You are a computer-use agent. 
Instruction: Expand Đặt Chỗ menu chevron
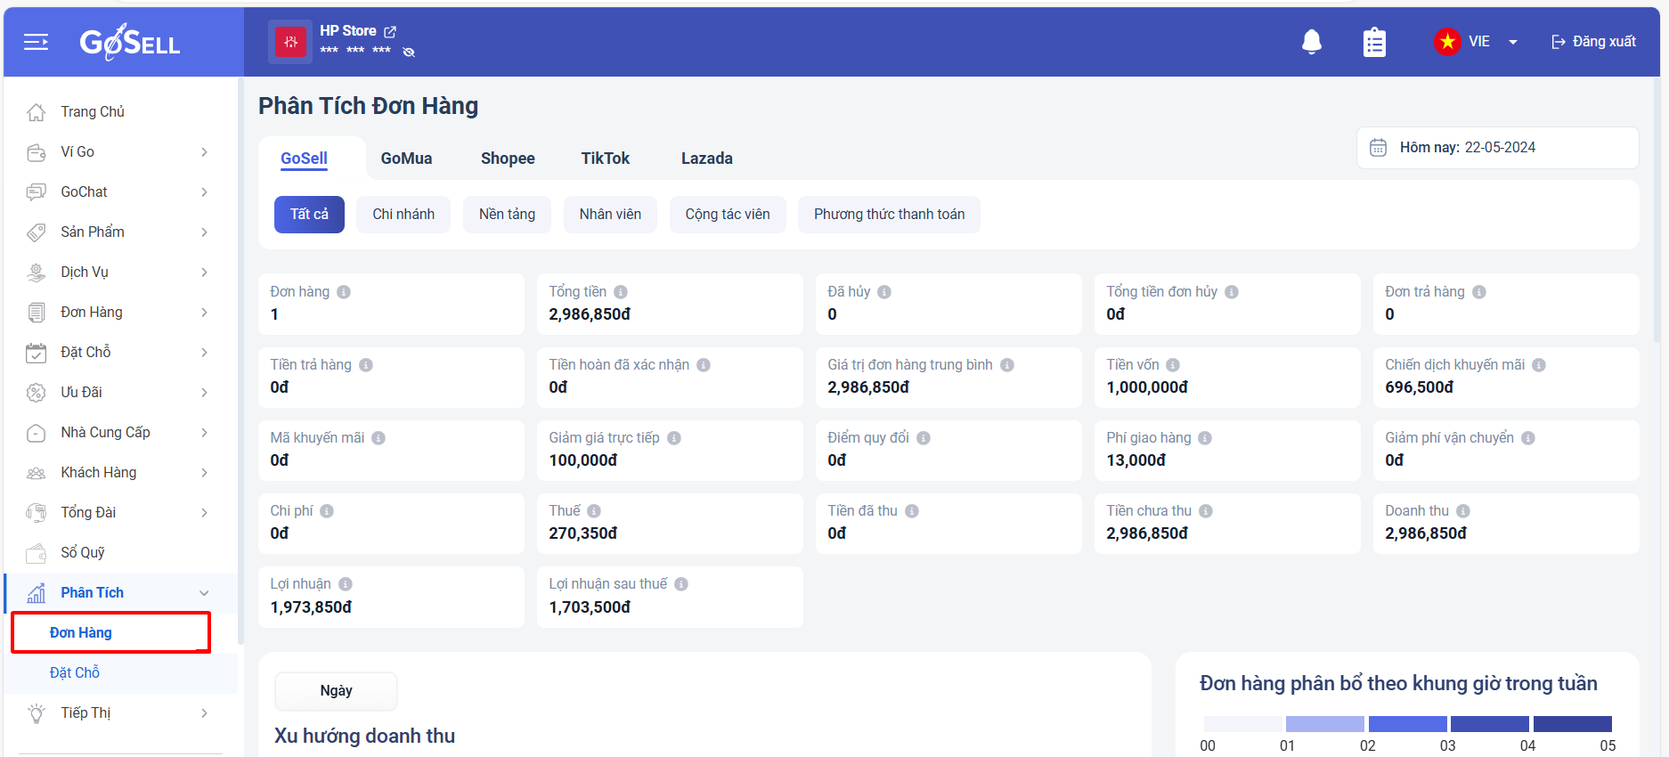click(x=204, y=353)
